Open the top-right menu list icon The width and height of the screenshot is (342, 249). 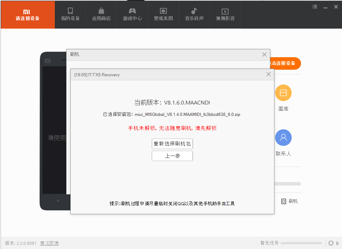(x=315, y=7)
